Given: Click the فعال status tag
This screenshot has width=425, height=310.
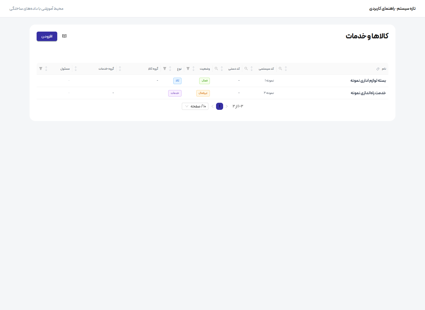Looking at the screenshot, I should click(x=205, y=81).
